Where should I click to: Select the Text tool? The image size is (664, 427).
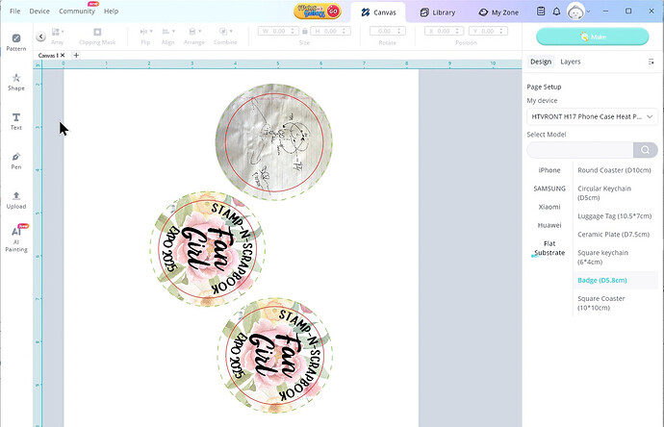[x=16, y=120]
